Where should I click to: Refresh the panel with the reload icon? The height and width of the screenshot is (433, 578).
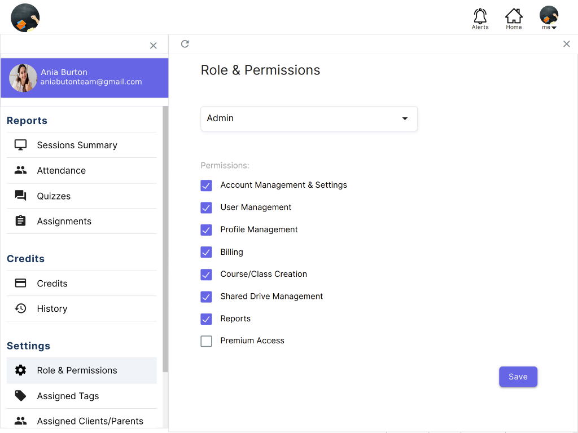pyautogui.click(x=185, y=43)
